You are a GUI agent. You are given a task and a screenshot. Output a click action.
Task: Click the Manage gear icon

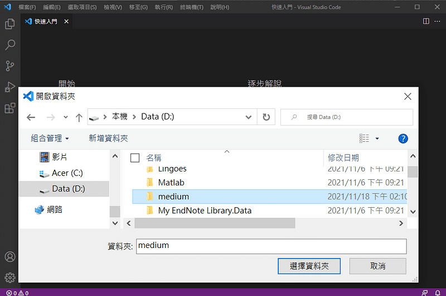[9, 277]
